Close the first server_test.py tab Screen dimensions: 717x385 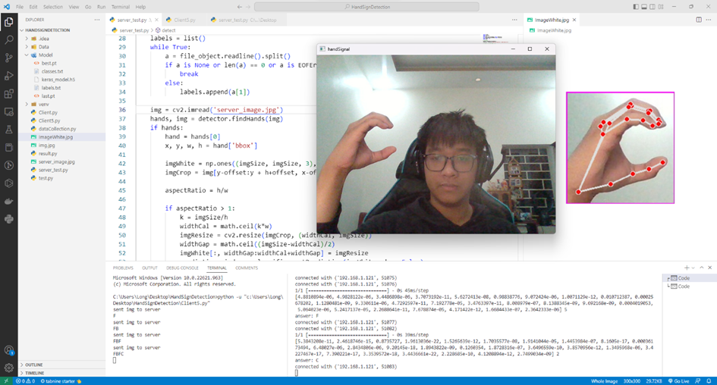pos(156,20)
